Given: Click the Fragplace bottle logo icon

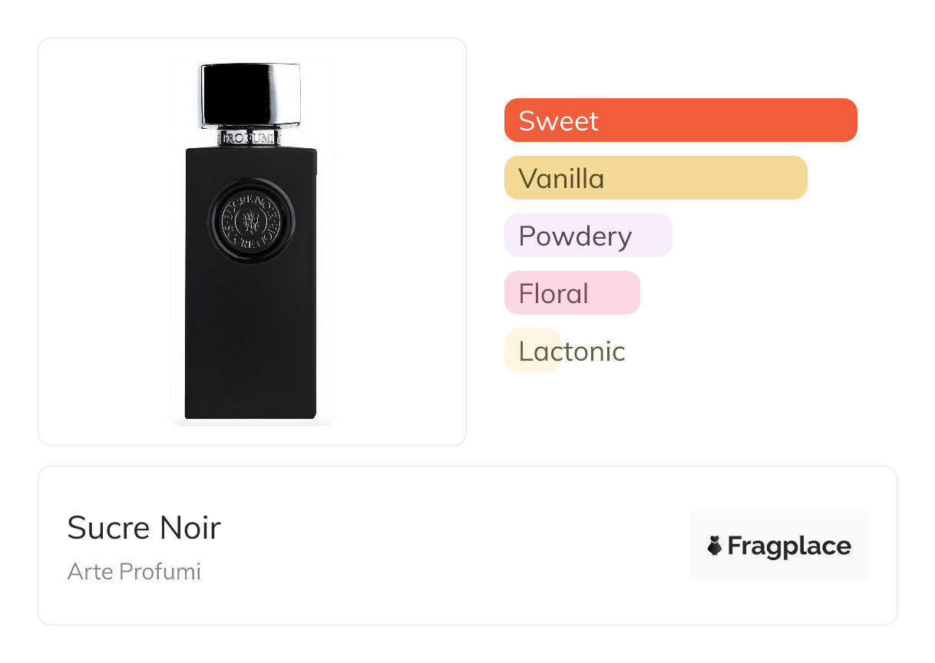Looking at the screenshot, I should pyautogui.click(x=715, y=546).
